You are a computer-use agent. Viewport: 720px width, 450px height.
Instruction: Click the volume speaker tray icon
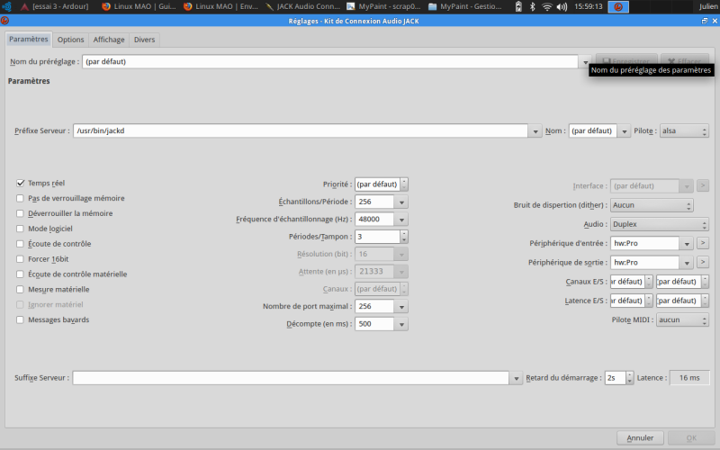pos(562,6)
